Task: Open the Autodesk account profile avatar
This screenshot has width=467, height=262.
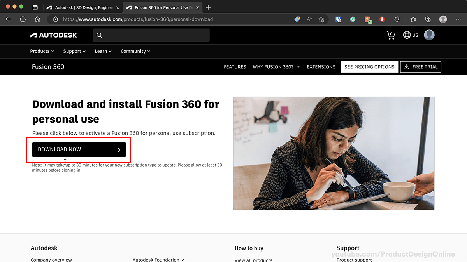Action: pyautogui.click(x=429, y=35)
